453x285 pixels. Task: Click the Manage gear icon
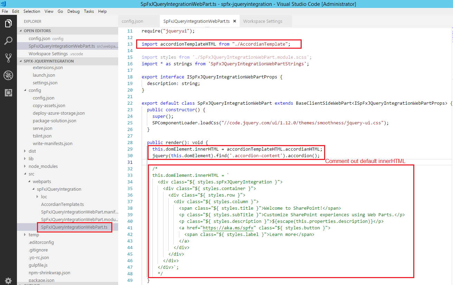tap(8, 281)
